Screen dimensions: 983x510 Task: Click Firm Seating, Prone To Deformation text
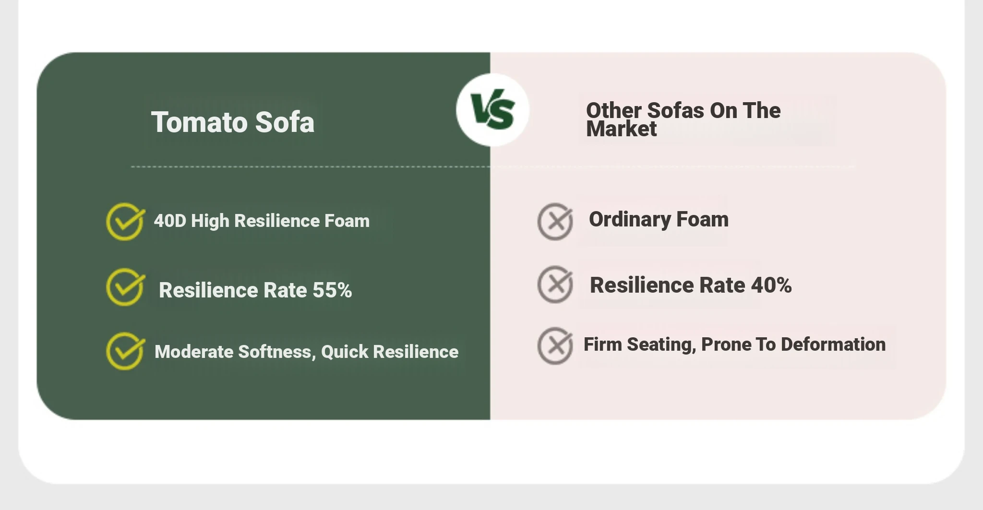click(x=734, y=344)
